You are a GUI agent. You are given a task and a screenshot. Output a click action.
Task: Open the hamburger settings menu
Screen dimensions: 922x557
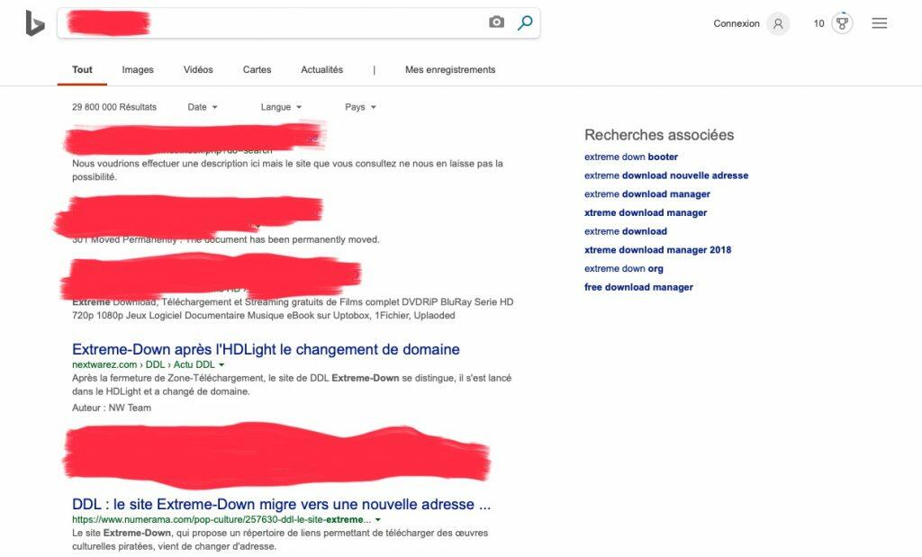click(879, 22)
